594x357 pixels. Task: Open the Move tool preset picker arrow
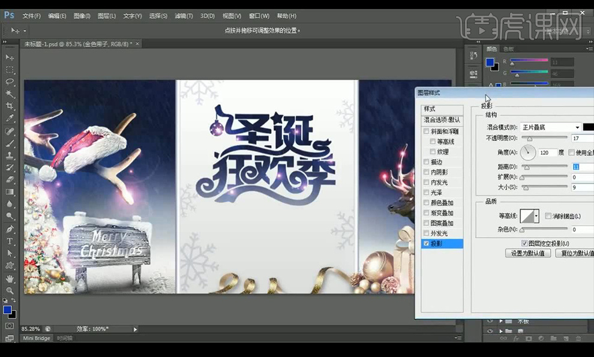pos(25,31)
